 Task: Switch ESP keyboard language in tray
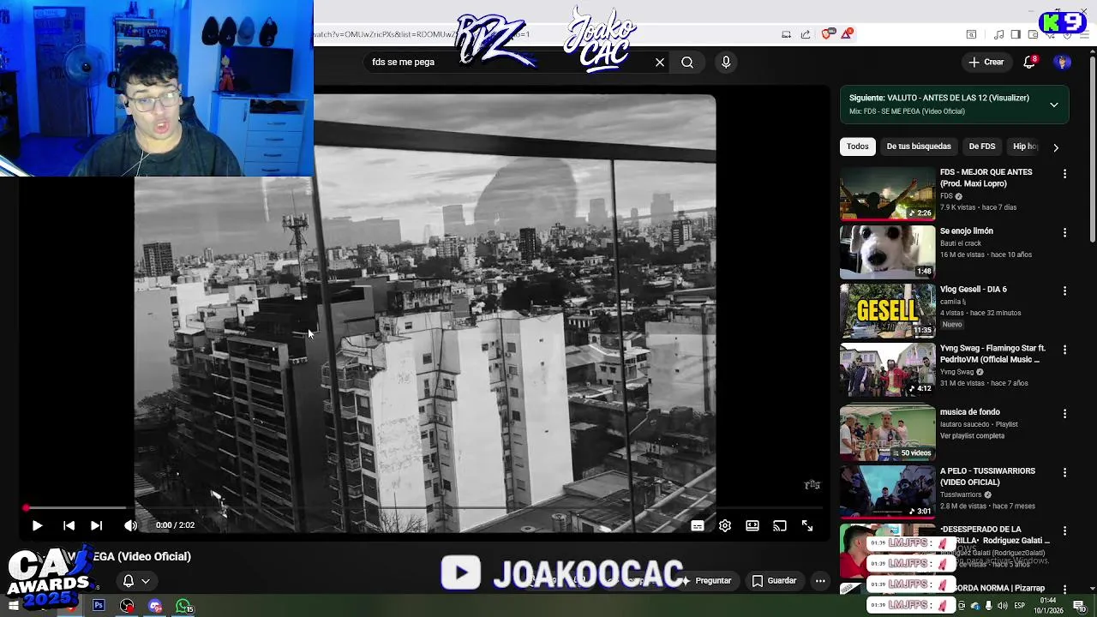coord(1019,606)
